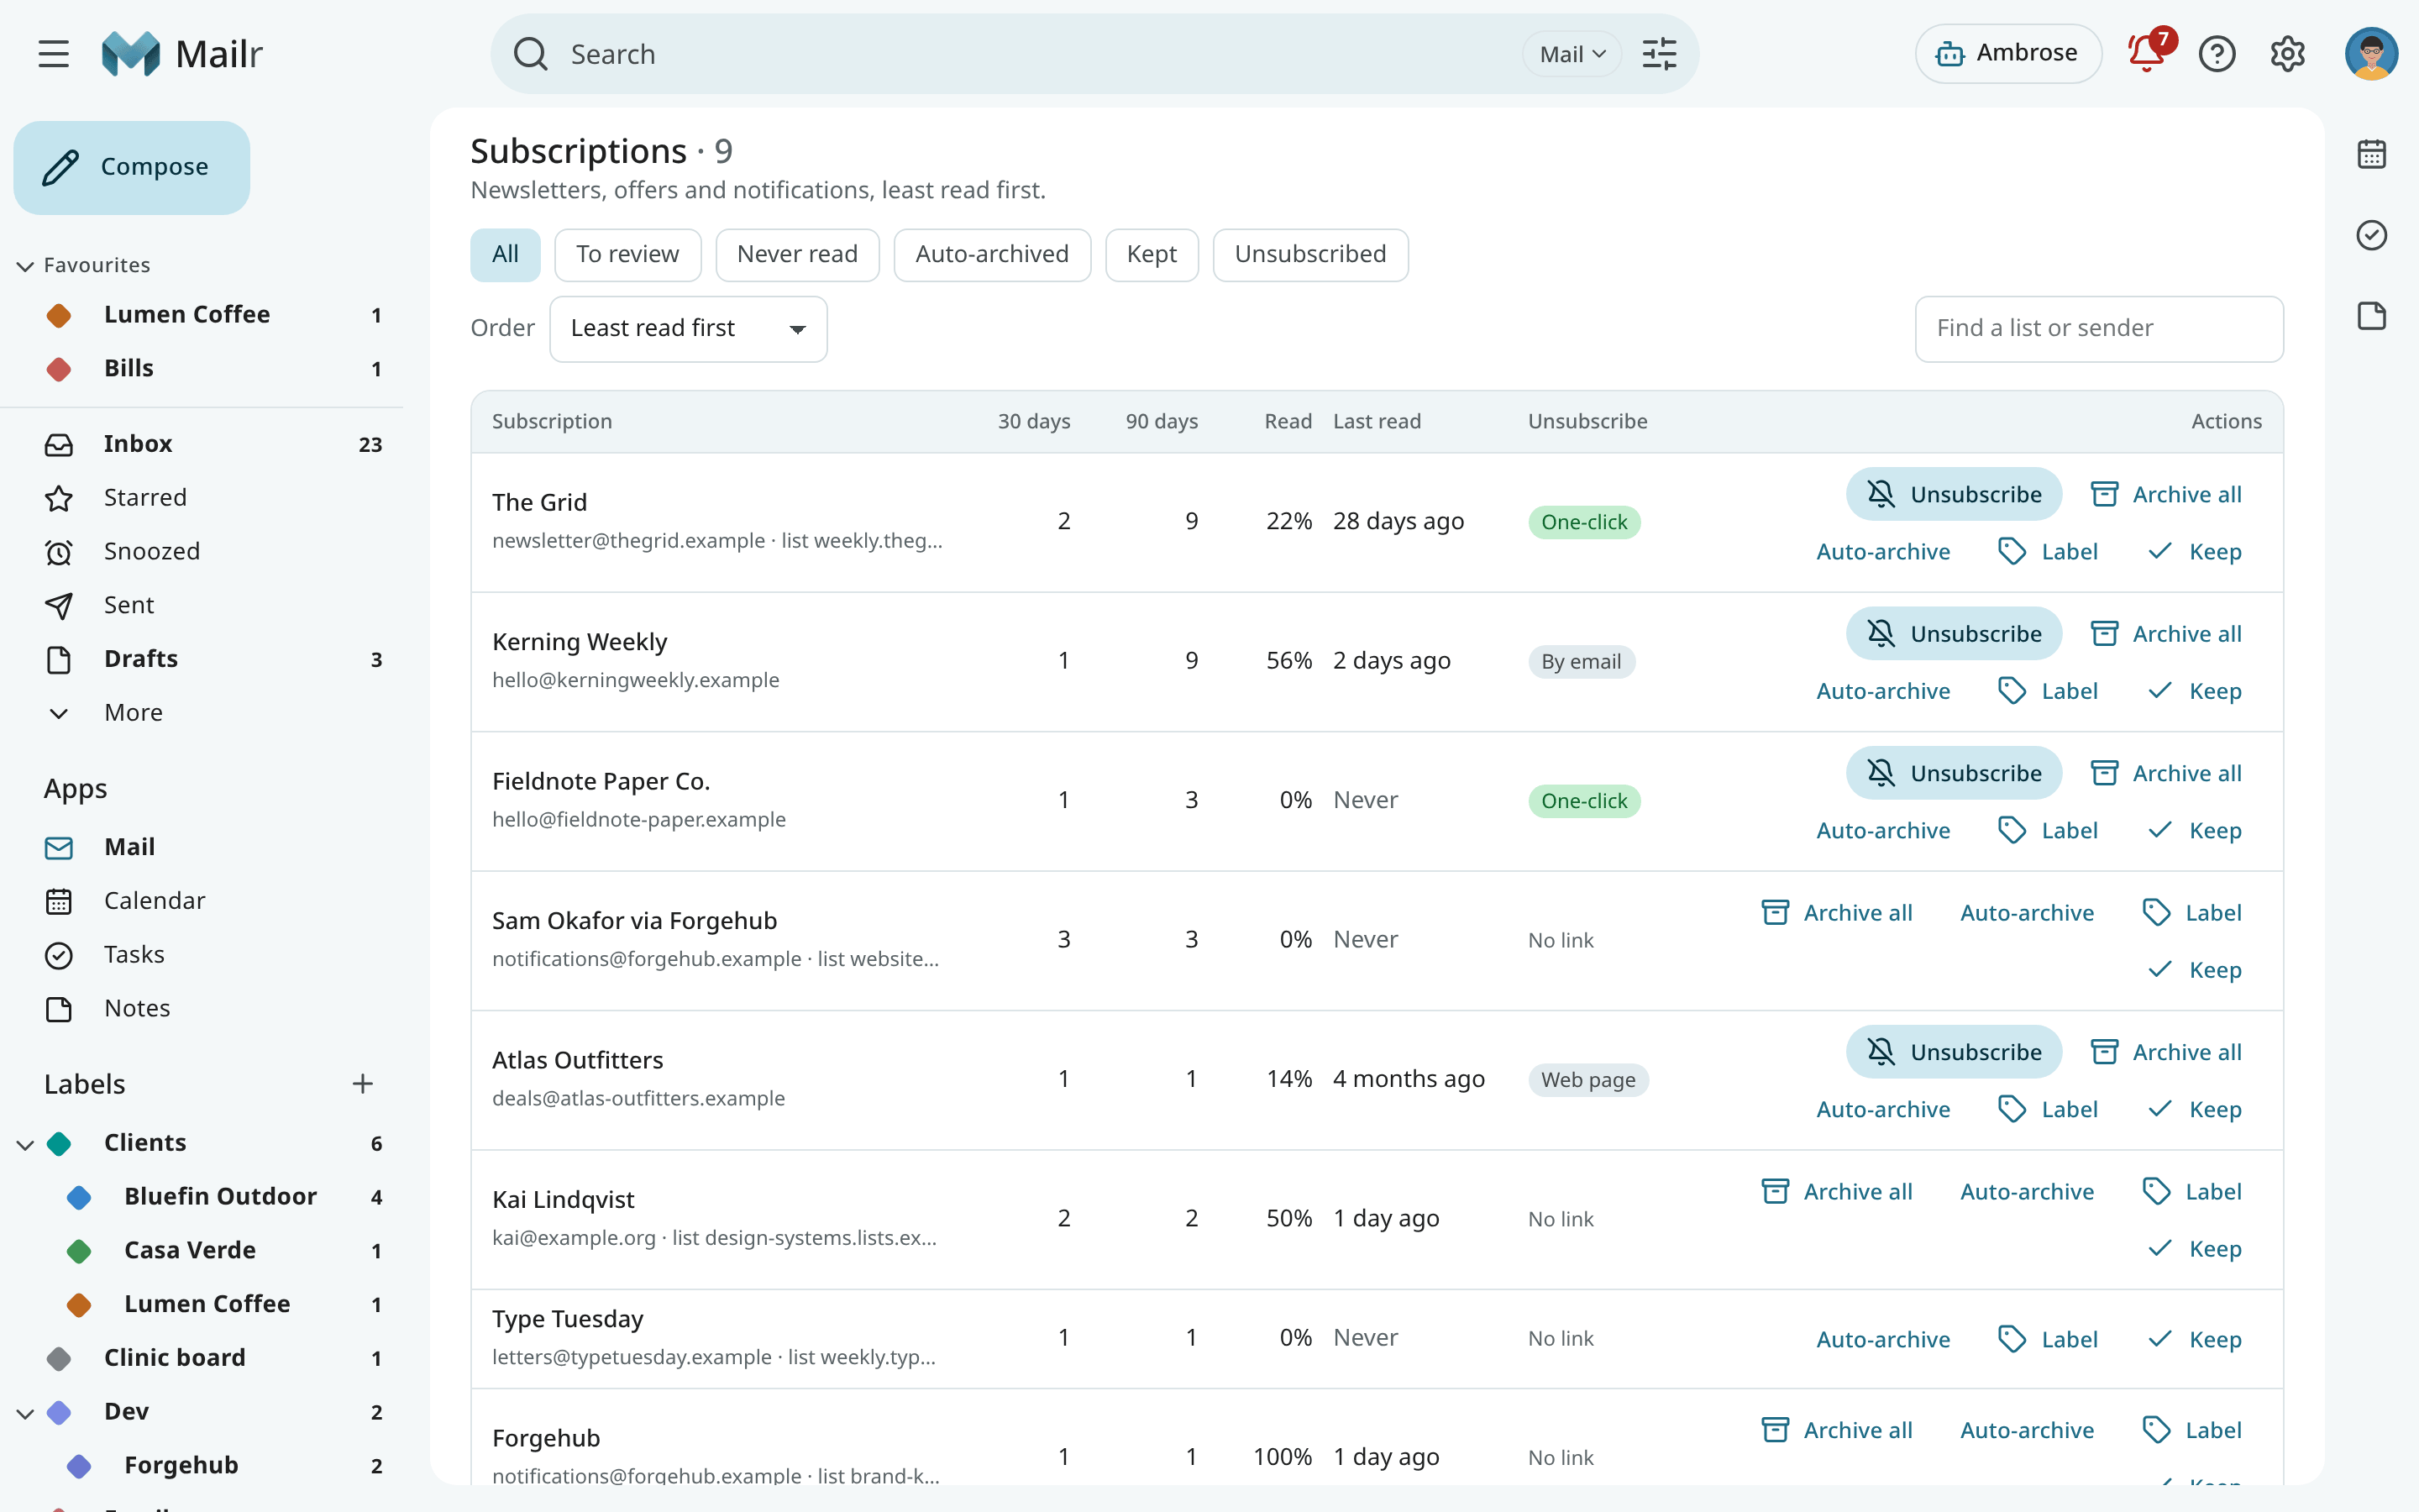The image size is (2419, 1512).
Task: Open notes side panel icon
Action: [2371, 316]
